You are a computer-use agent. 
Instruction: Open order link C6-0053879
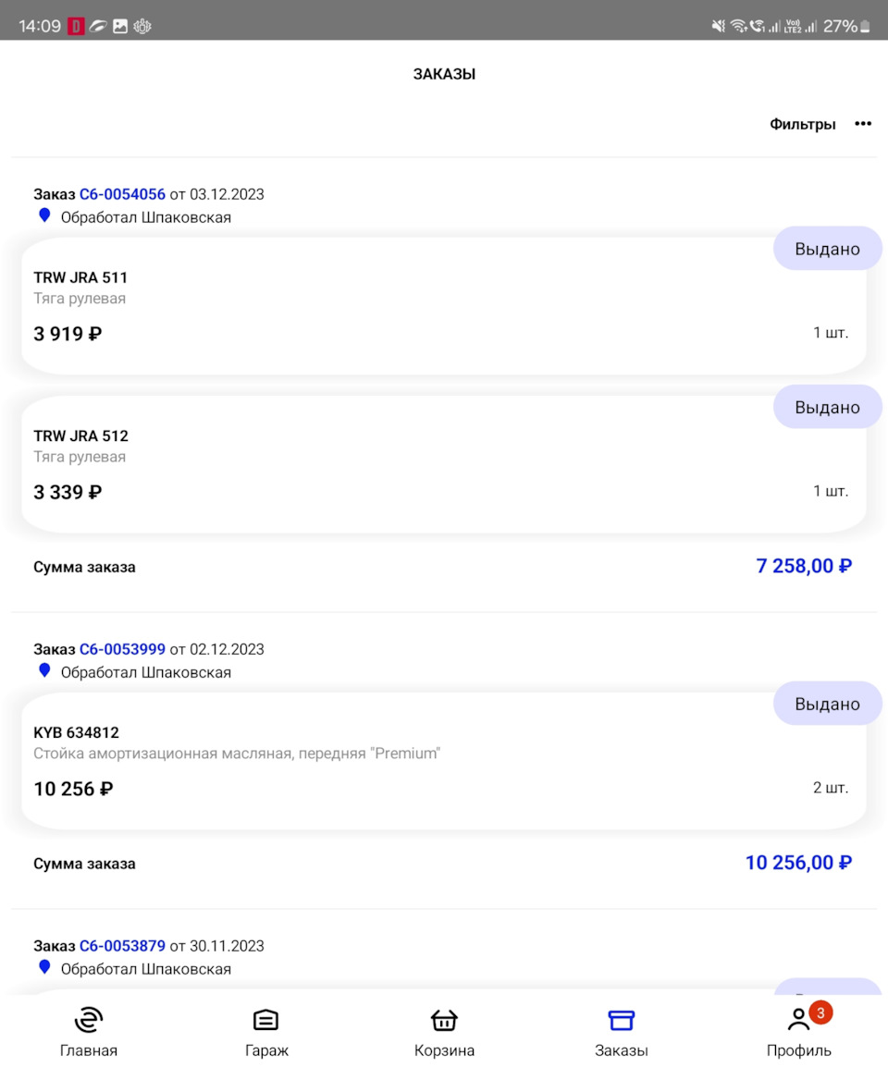(122, 946)
